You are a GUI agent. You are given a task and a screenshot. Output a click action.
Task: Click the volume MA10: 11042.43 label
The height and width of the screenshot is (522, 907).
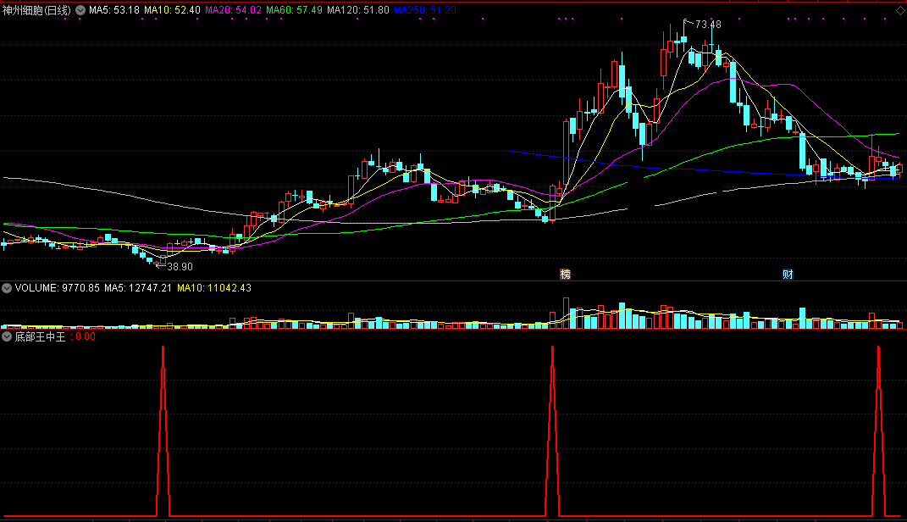click(214, 287)
